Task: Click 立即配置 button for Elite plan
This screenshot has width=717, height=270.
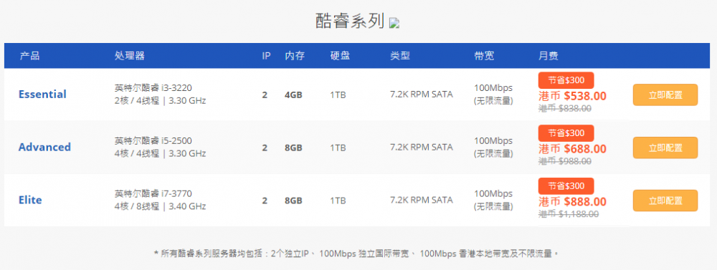Action: pyautogui.click(x=665, y=201)
